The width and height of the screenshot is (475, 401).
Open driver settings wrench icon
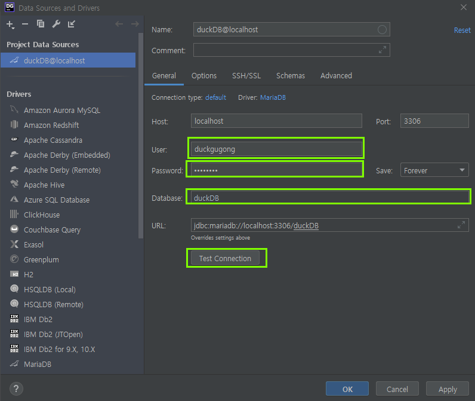(56, 24)
